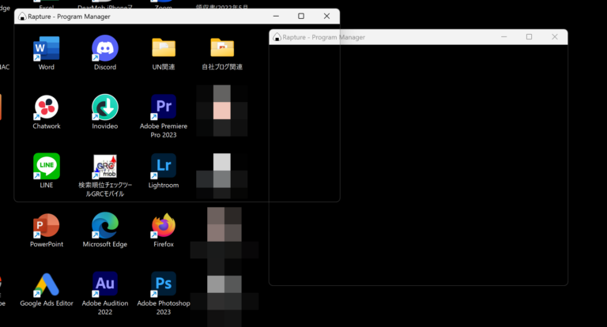This screenshot has height=327, width=607.
Task: Open the UN関連 folder
Action: click(x=164, y=47)
